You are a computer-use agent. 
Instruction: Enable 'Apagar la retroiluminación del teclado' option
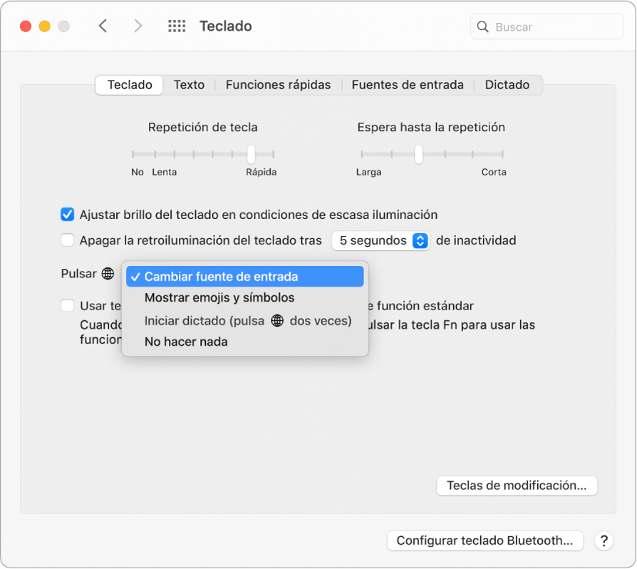point(67,240)
